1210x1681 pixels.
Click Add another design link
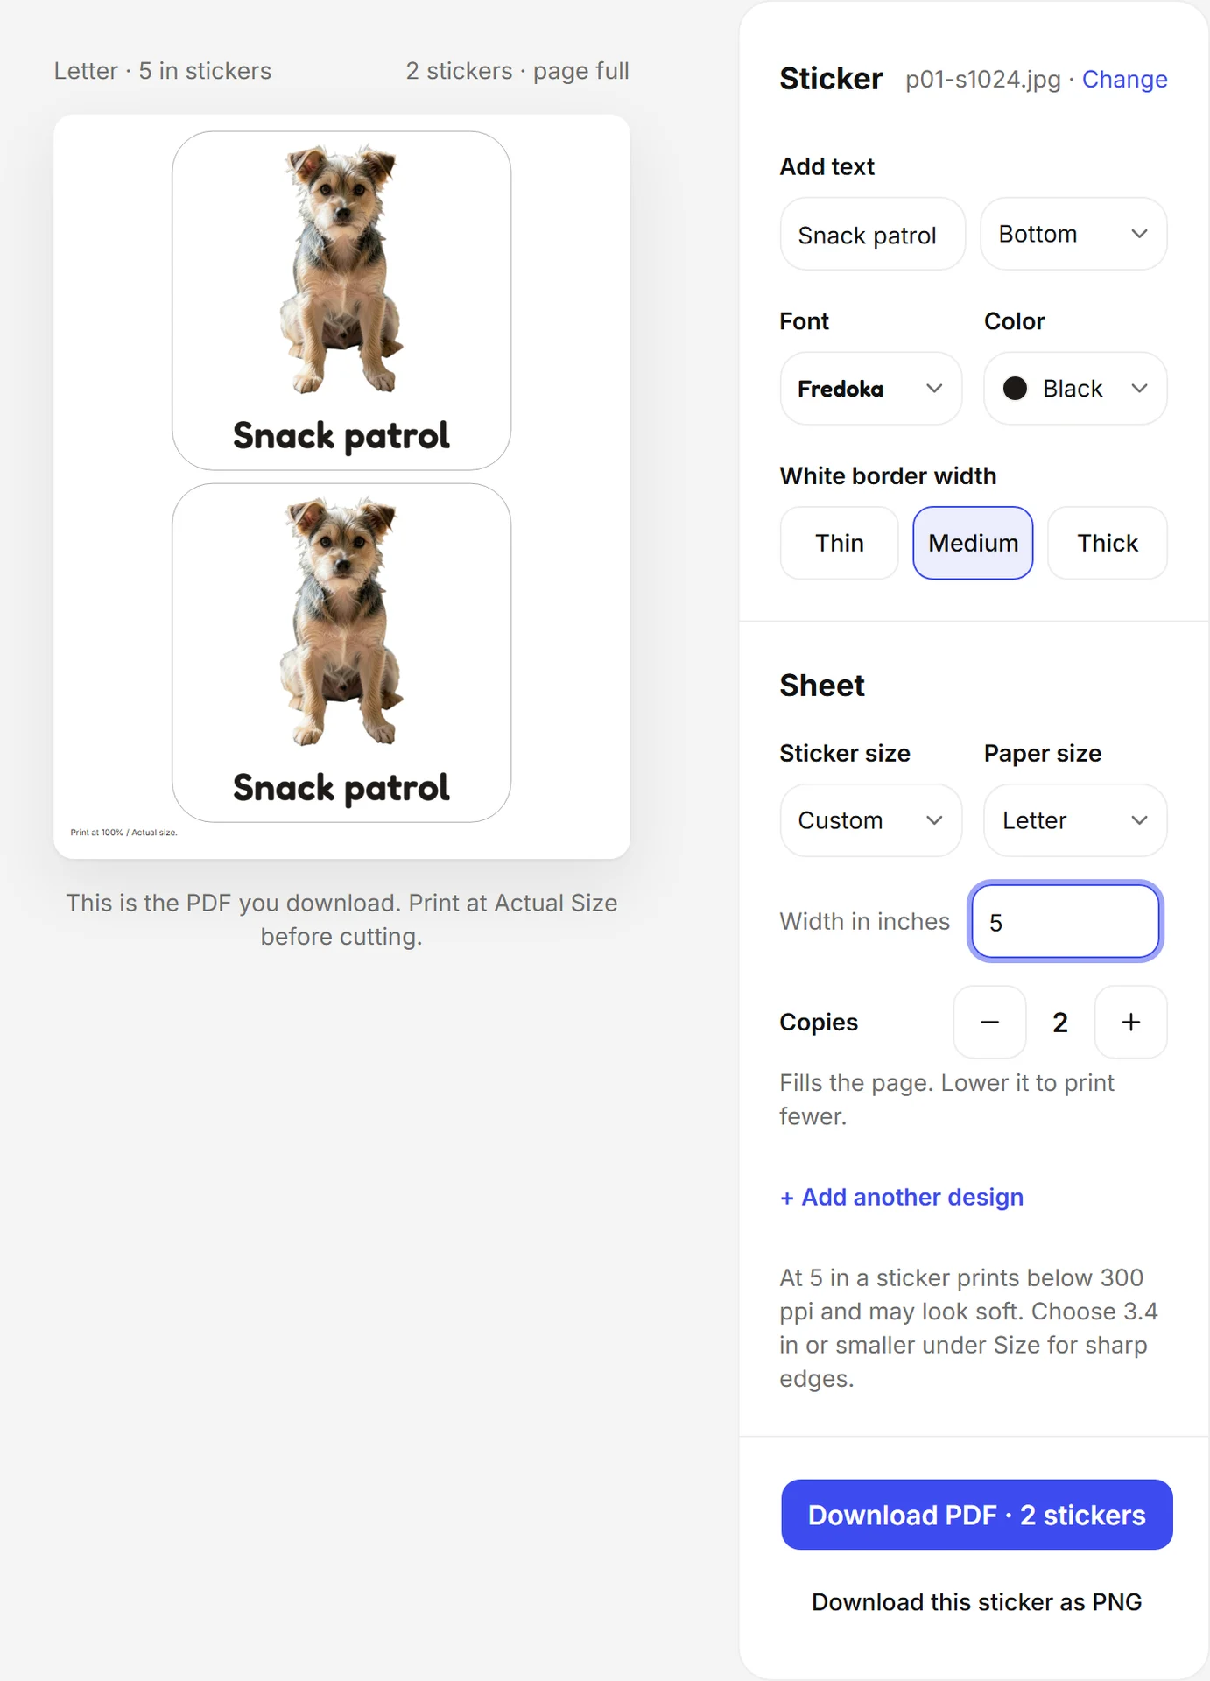[902, 1197]
